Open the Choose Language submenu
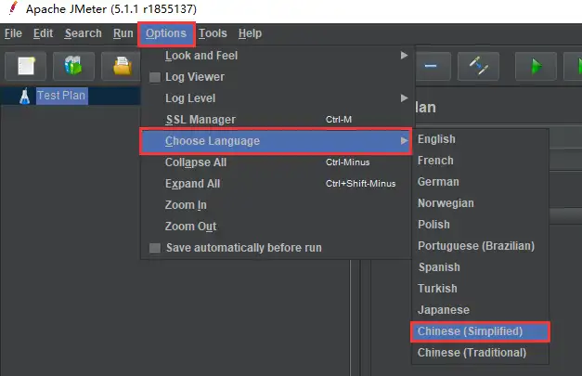 tap(277, 141)
